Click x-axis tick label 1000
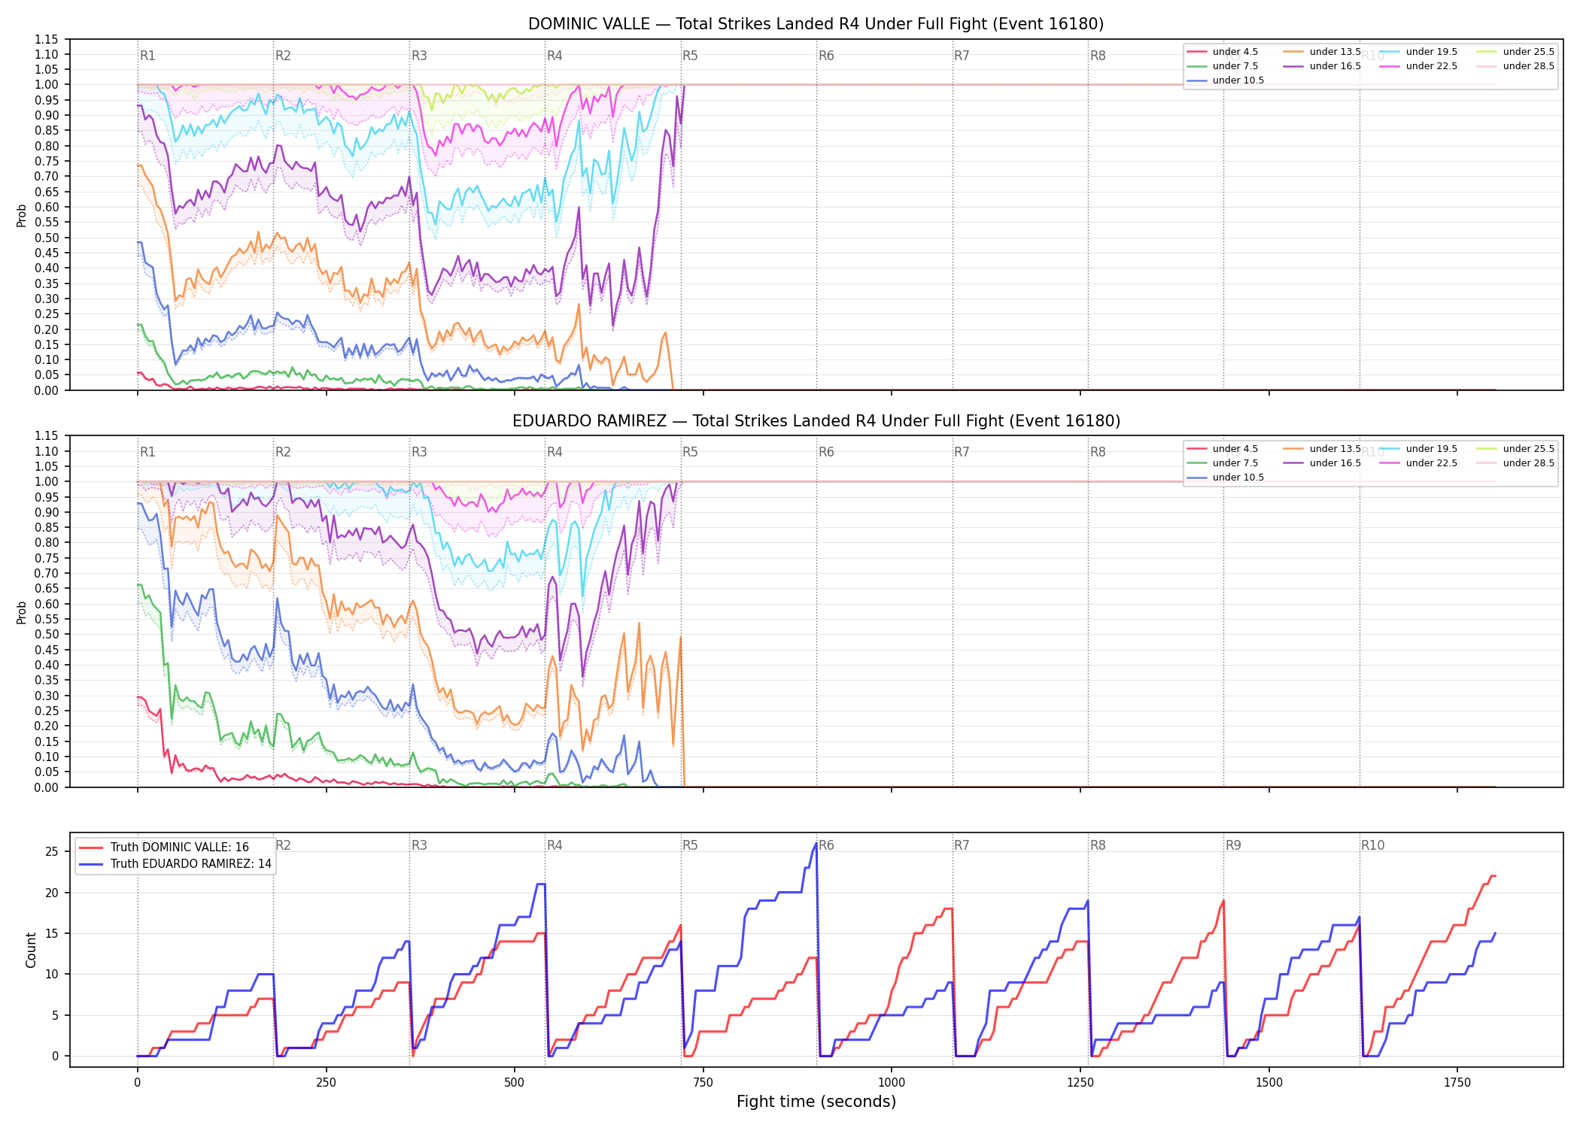 (x=892, y=1083)
